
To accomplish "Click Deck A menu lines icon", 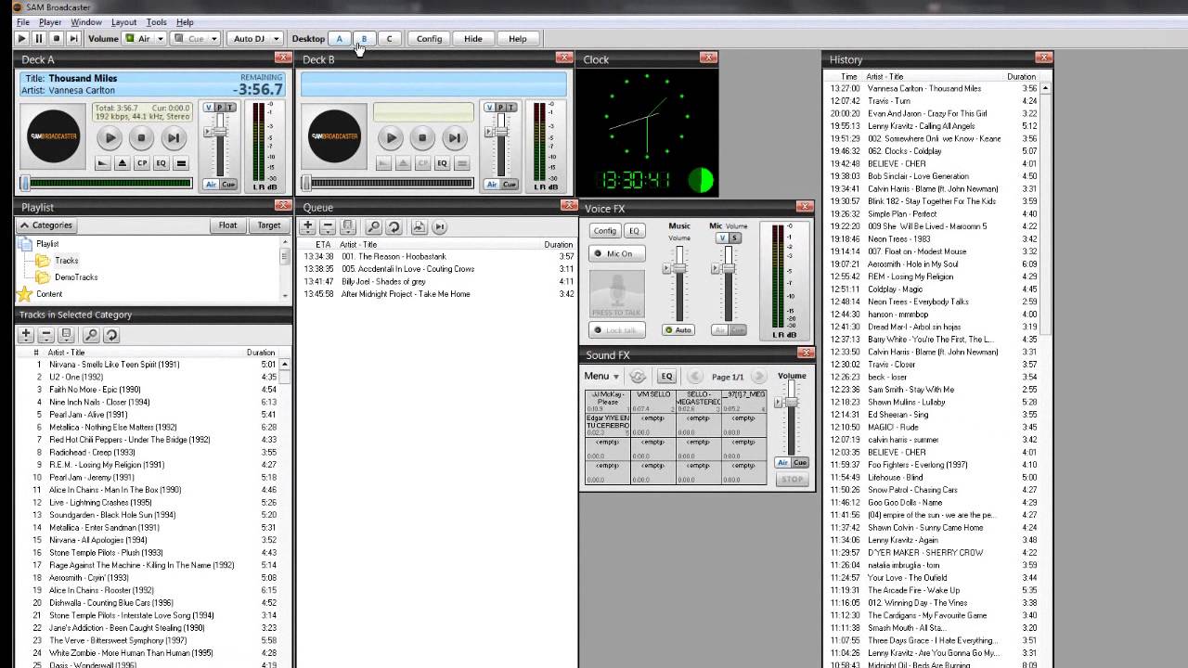I will coord(181,163).
